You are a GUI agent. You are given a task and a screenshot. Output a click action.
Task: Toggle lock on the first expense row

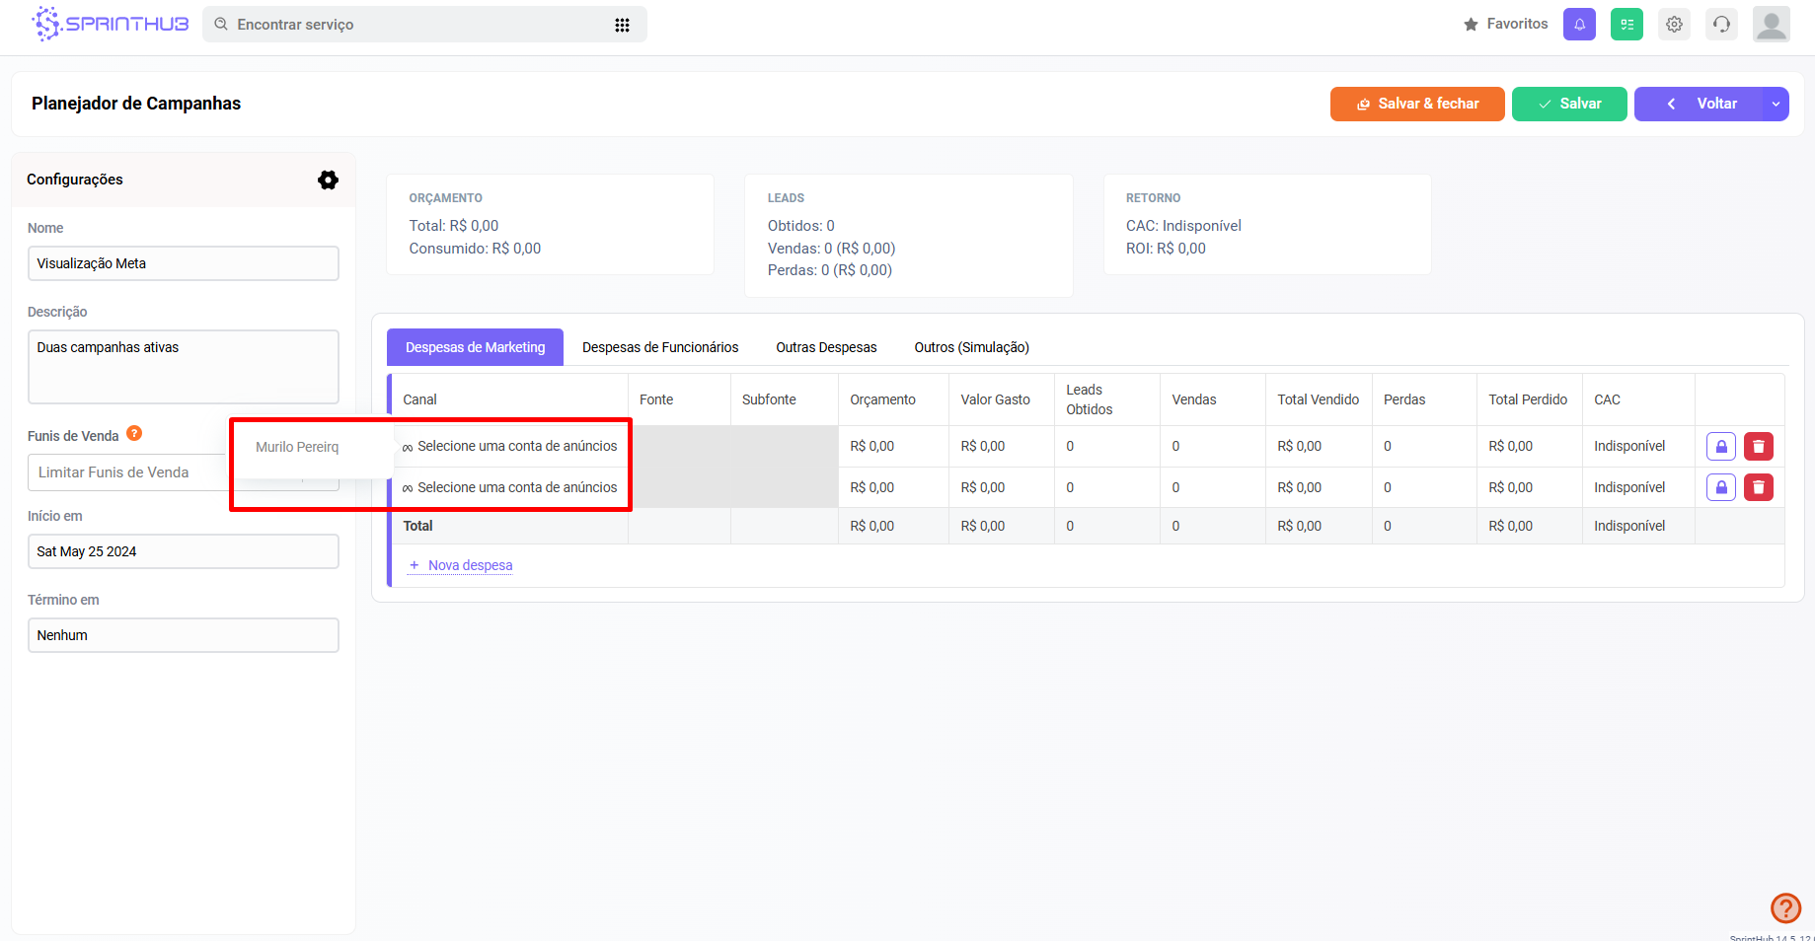tap(1720, 447)
